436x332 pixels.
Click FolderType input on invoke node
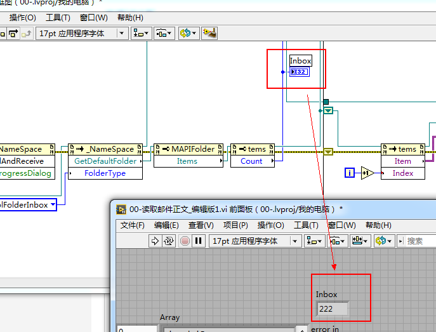coord(105,173)
